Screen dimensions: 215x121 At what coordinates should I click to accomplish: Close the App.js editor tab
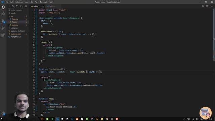coord(43,6)
